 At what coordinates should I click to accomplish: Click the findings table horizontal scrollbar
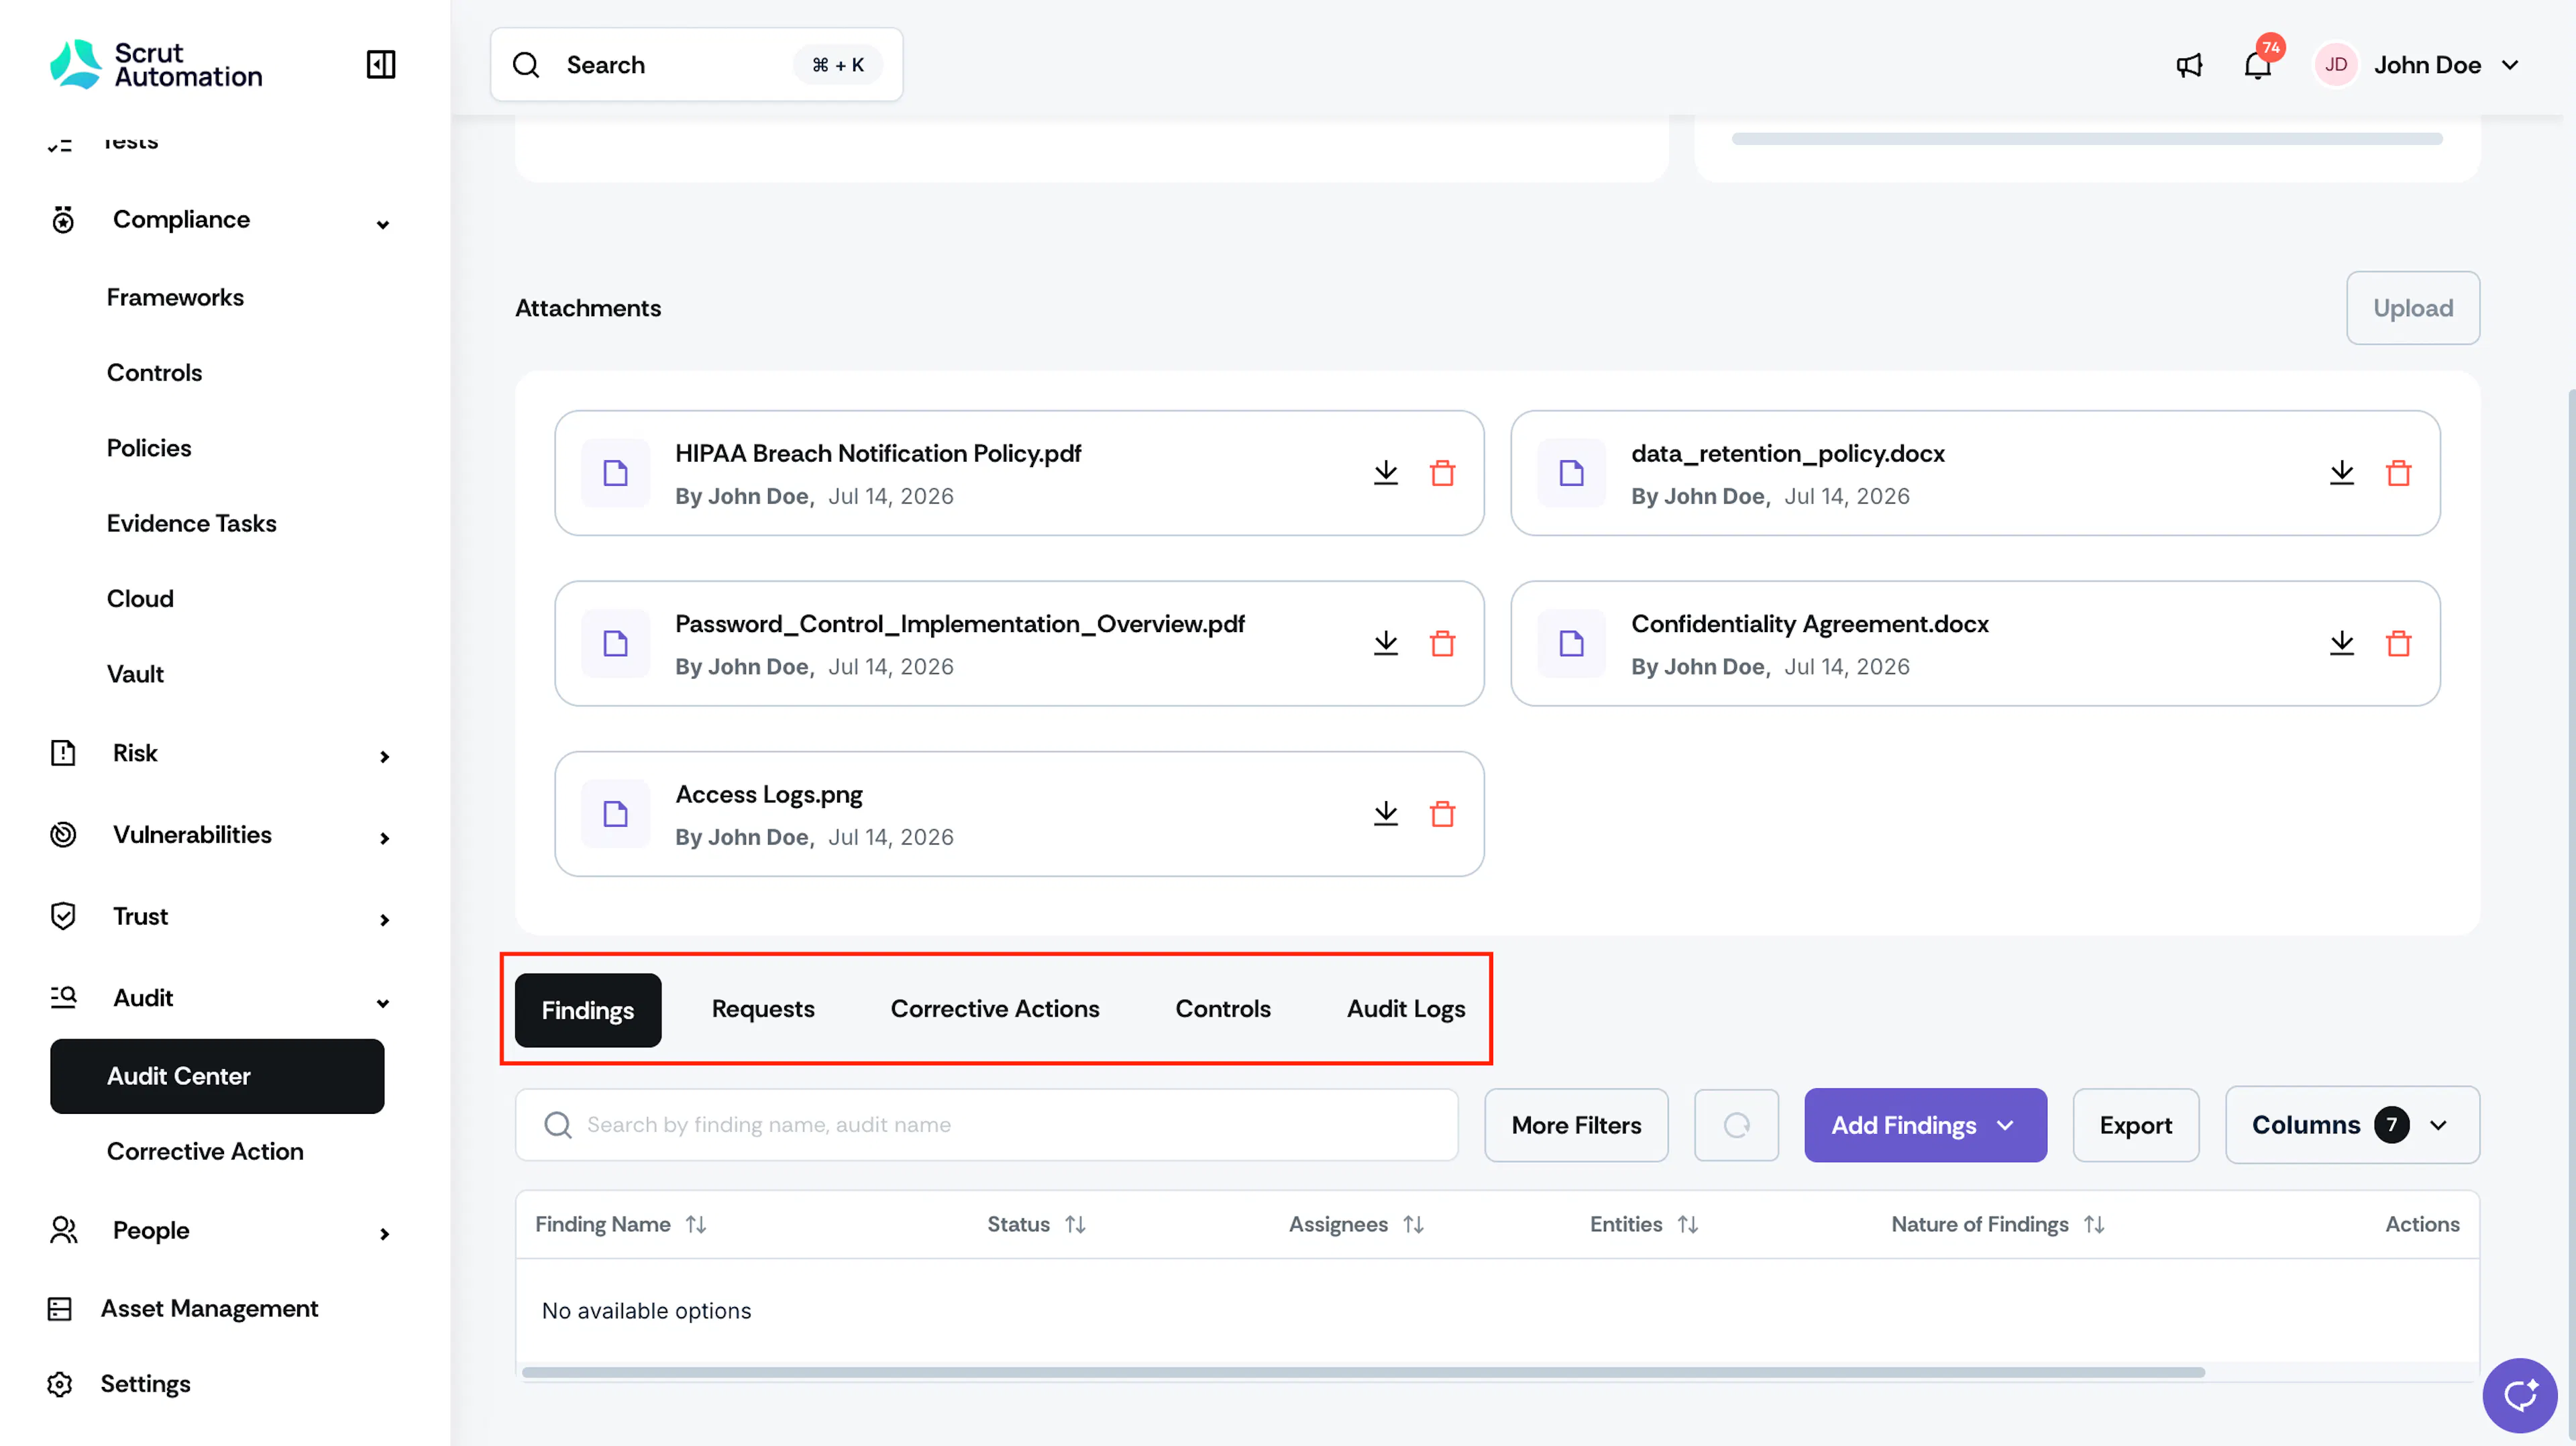[1363, 1372]
